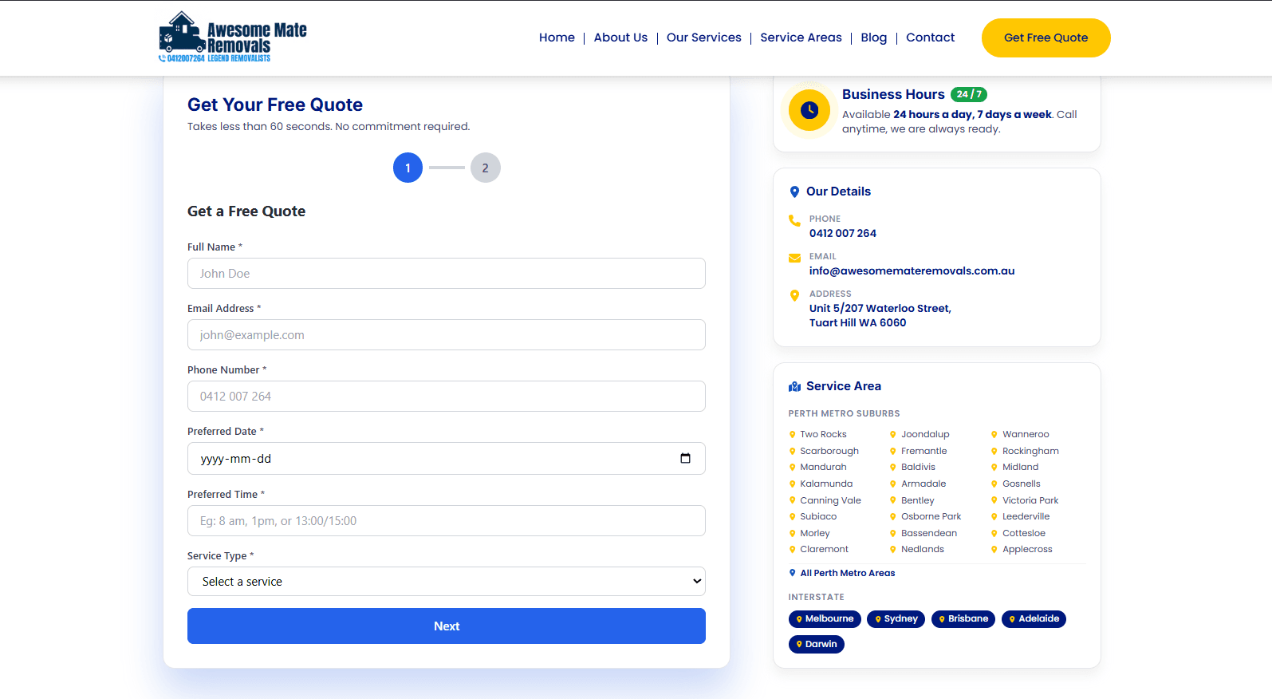Viewport: 1272px width, 699px height.
Task: Select step 2 indicator circle
Action: coord(485,168)
